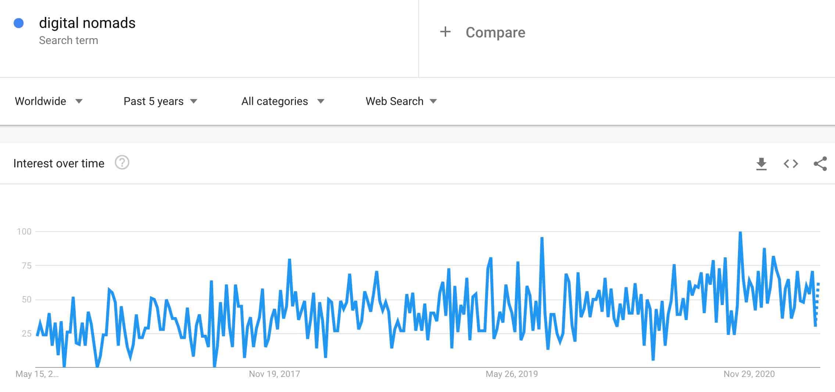Viewport: 835px width, 392px height.
Task: Click the 100 value on the y-axis
Action: point(24,232)
